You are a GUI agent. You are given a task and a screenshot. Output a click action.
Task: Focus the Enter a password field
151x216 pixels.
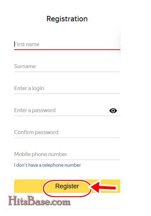point(60,110)
